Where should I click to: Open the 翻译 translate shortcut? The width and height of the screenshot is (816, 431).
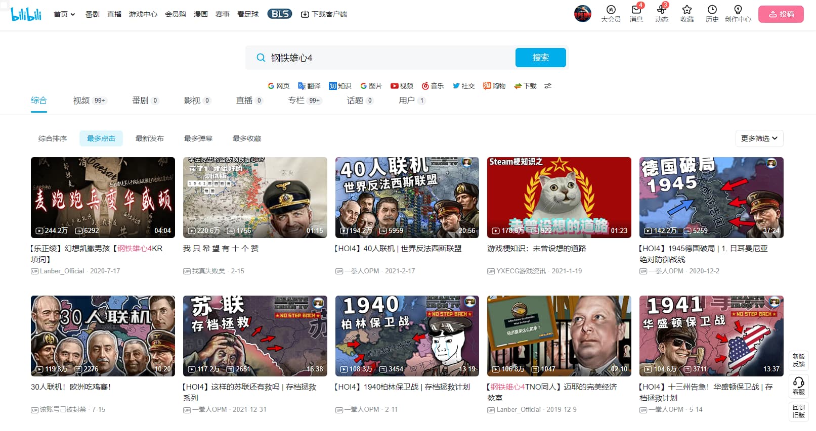coord(309,86)
